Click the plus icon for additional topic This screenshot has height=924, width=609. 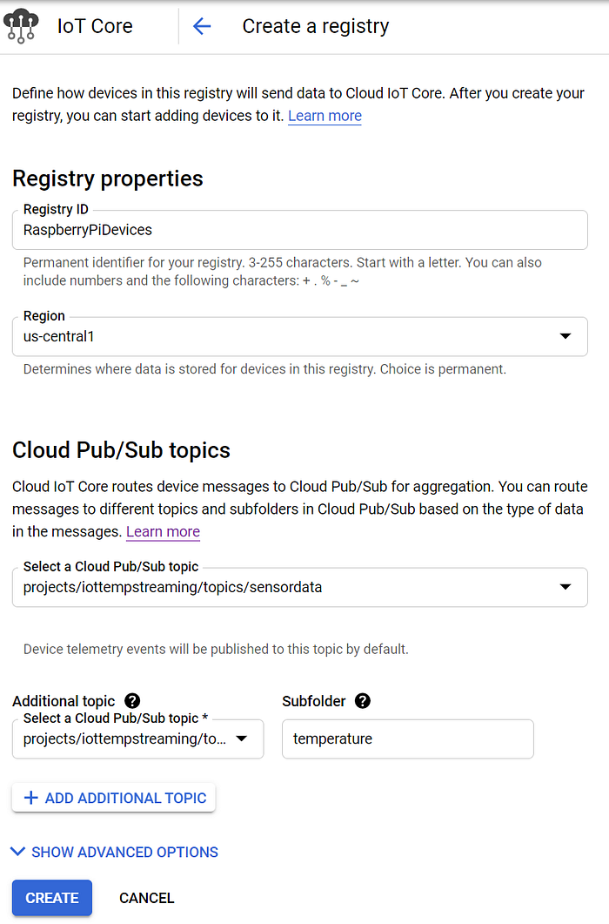click(30, 798)
